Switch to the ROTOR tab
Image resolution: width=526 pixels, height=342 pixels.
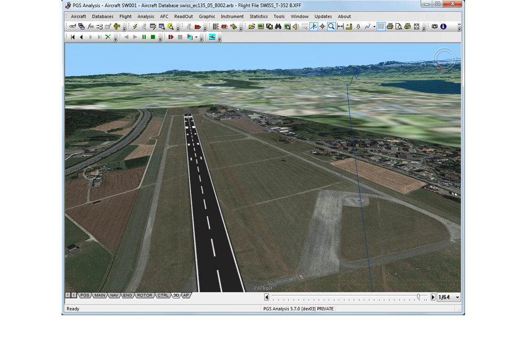(x=144, y=295)
